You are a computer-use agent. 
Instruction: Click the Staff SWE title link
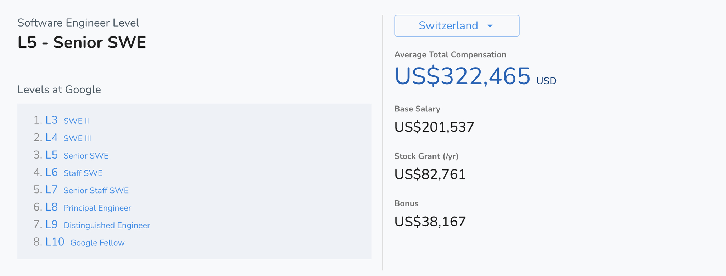tap(83, 173)
